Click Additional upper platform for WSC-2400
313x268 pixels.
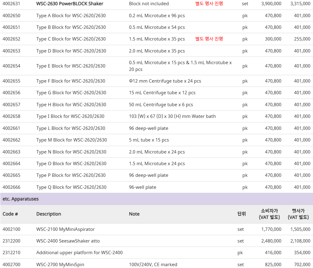point(79,253)
